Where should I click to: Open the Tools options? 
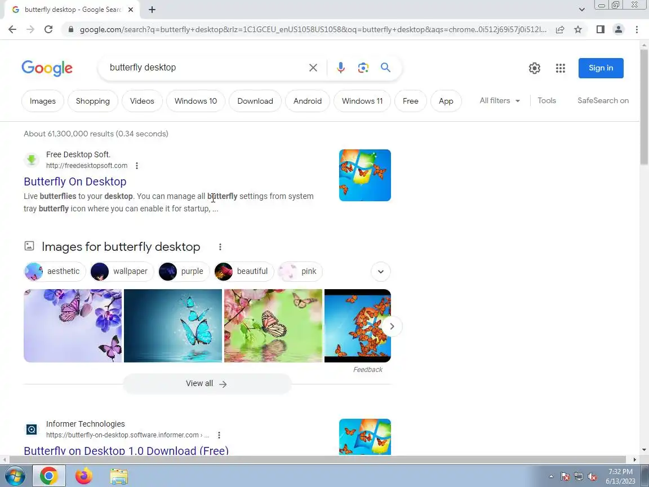[x=546, y=101]
